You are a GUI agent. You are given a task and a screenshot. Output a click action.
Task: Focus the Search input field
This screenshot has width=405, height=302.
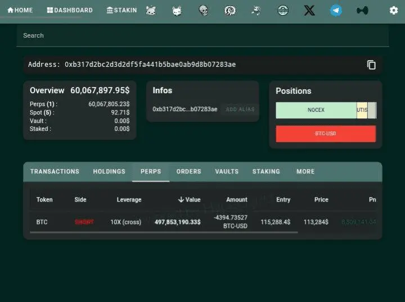[x=202, y=35]
